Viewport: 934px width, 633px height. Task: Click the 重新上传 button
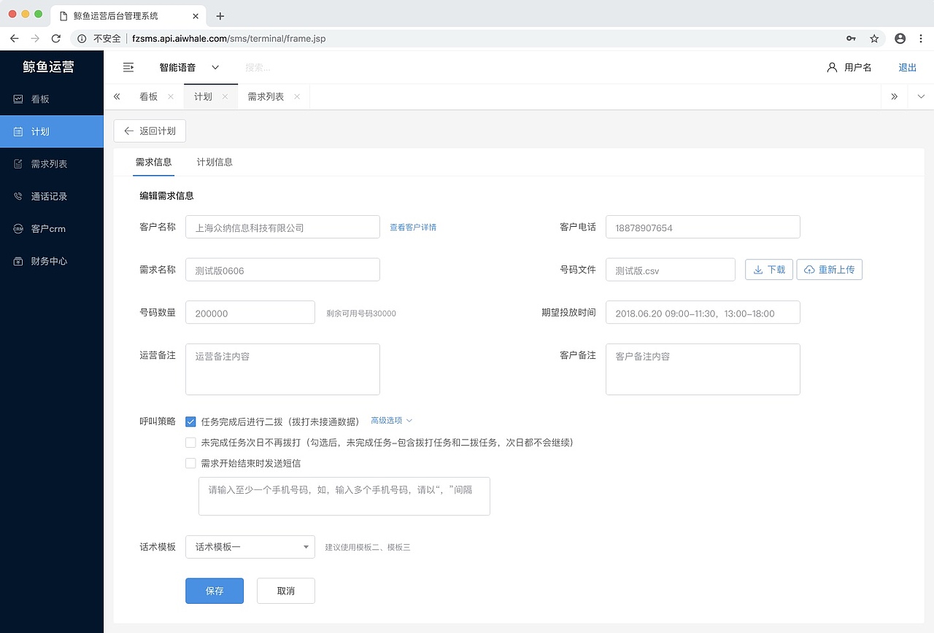pos(830,269)
